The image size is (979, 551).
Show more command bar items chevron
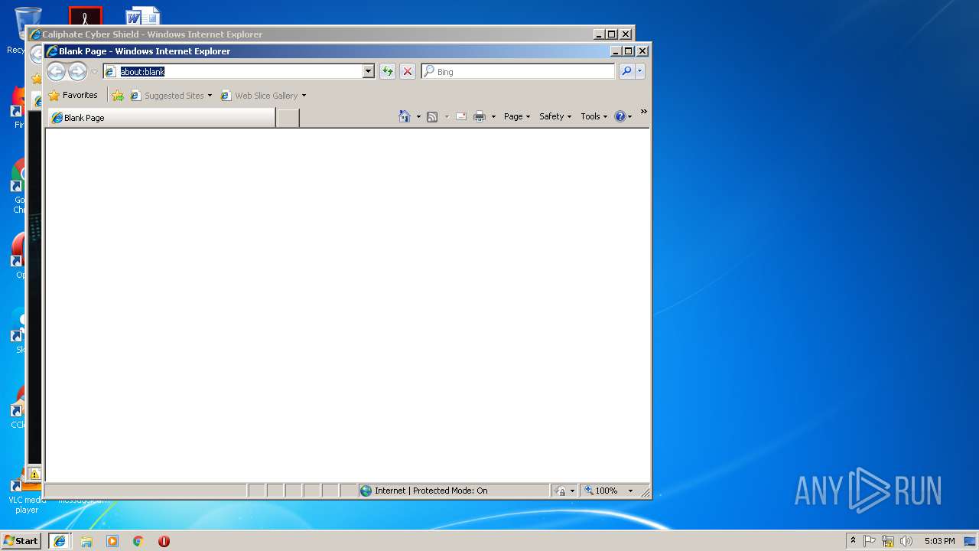[x=643, y=112]
